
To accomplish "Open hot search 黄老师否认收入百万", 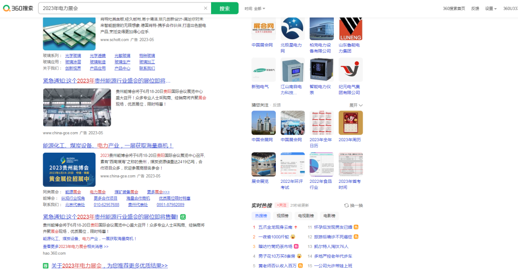I will click(277, 266).
